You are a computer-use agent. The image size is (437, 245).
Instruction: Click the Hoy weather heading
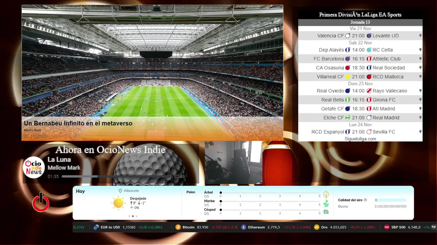click(80, 191)
